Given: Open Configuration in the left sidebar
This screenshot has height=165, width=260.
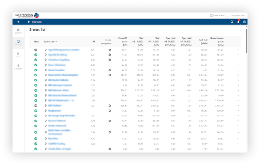Looking at the screenshot, I should (x=19, y=66).
